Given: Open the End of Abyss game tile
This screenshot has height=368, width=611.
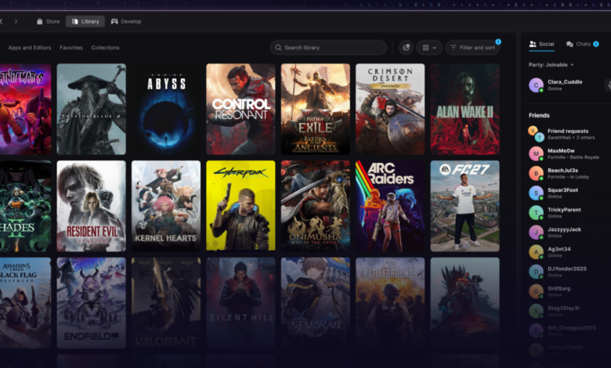Looking at the screenshot, I should [x=166, y=109].
